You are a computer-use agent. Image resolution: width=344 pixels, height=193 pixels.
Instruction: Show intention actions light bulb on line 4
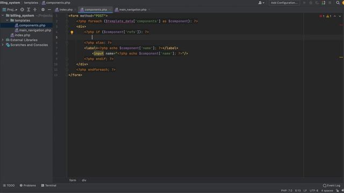pyautogui.click(x=71, y=32)
